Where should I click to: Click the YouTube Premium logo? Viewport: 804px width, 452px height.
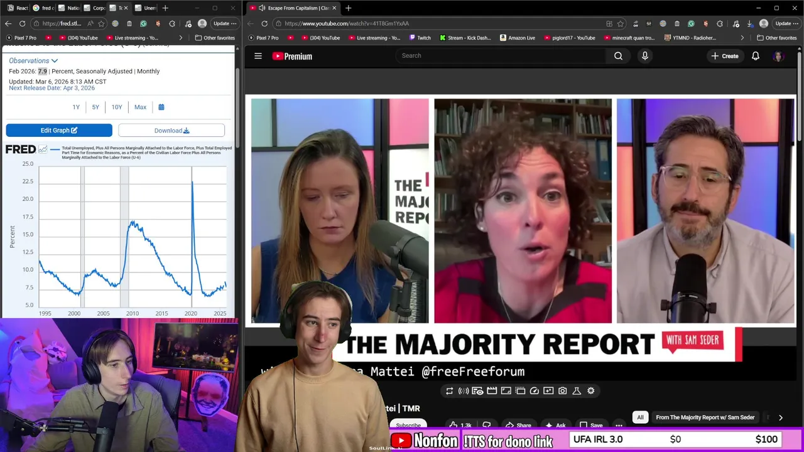point(292,56)
